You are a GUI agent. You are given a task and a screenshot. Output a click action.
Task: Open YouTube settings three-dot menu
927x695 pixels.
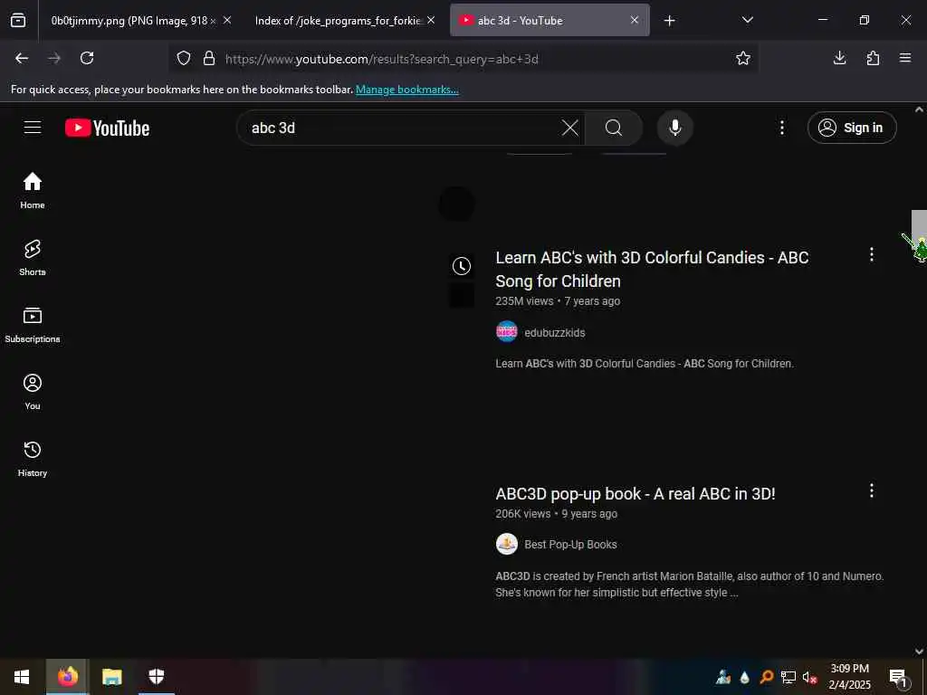tap(781, 128)
